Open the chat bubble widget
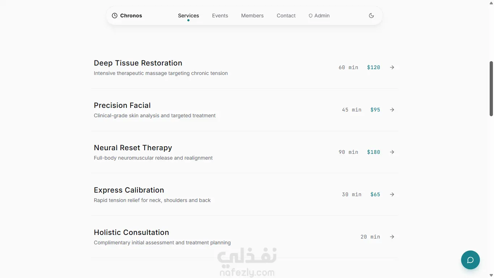494x278 pixels. coord(470,260)
